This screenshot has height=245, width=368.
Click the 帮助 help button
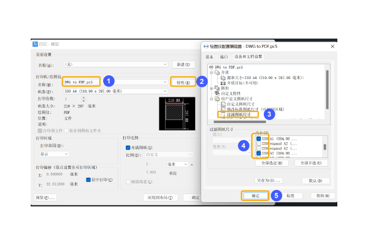(323, 196)
